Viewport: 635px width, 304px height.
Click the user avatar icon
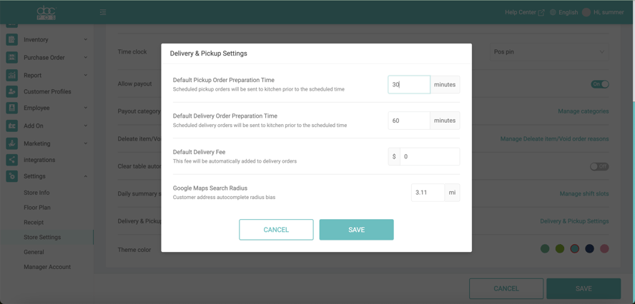pos(586,13)
